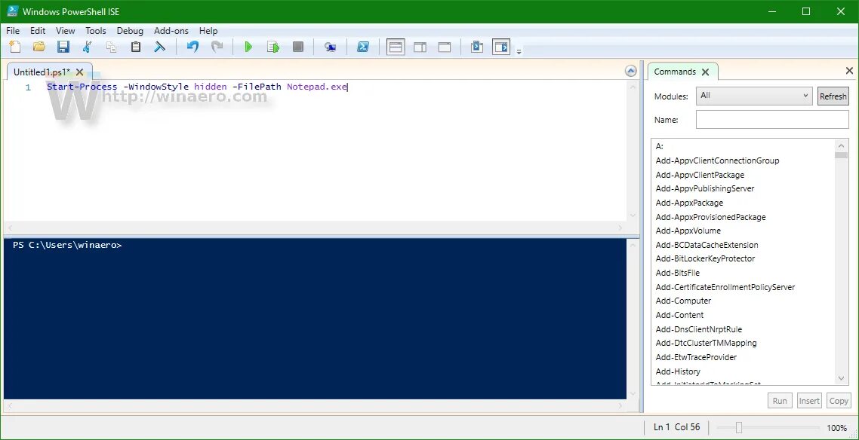Clear the console pane icon
Image resolution: width=859 pixels, height=440 pixels.
[159, 47]
